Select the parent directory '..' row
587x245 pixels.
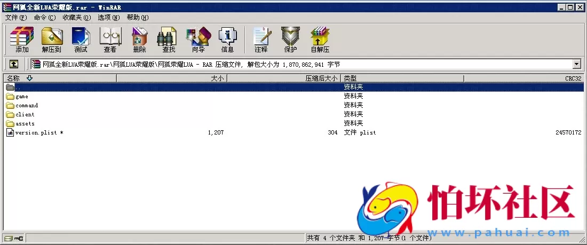(294, 88)
